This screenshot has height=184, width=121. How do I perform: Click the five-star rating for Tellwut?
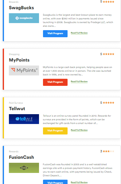pos(107,103)
